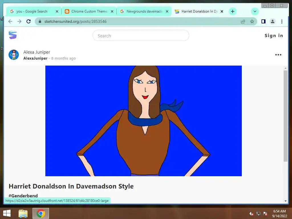This screenshot has height=219, width=292.
Task: Open the Chrome profile menu
Action: [272, 21]
